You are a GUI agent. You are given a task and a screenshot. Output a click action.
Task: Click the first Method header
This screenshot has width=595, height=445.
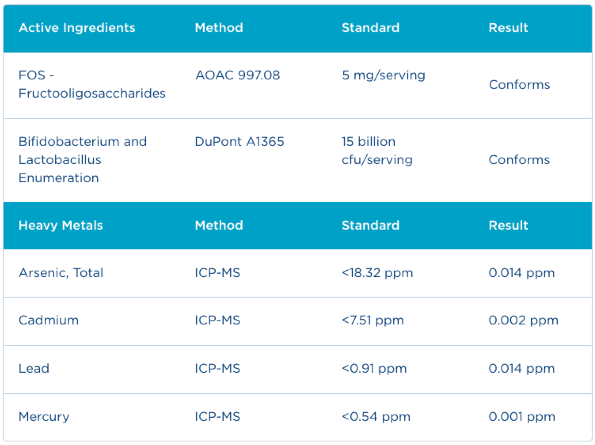tap(219, 28)
